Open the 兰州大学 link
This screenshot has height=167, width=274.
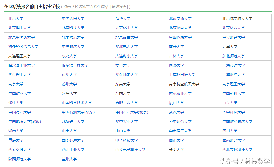69,159
